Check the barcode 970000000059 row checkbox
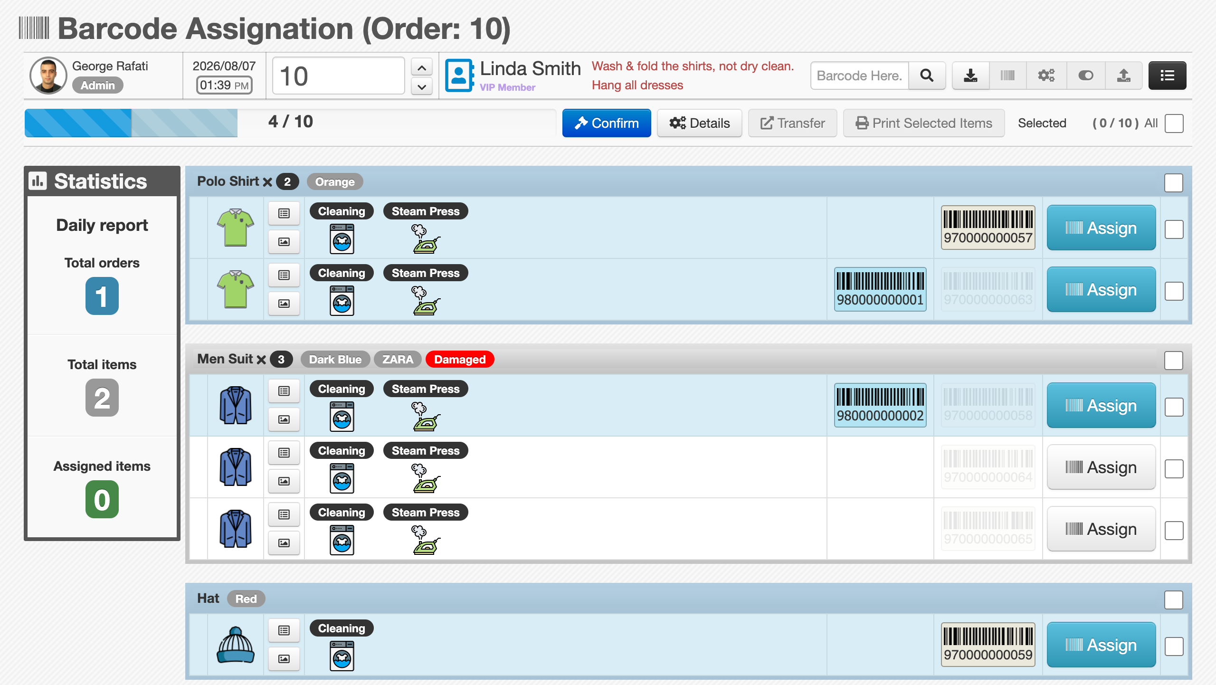 [x=1174, y=647]
